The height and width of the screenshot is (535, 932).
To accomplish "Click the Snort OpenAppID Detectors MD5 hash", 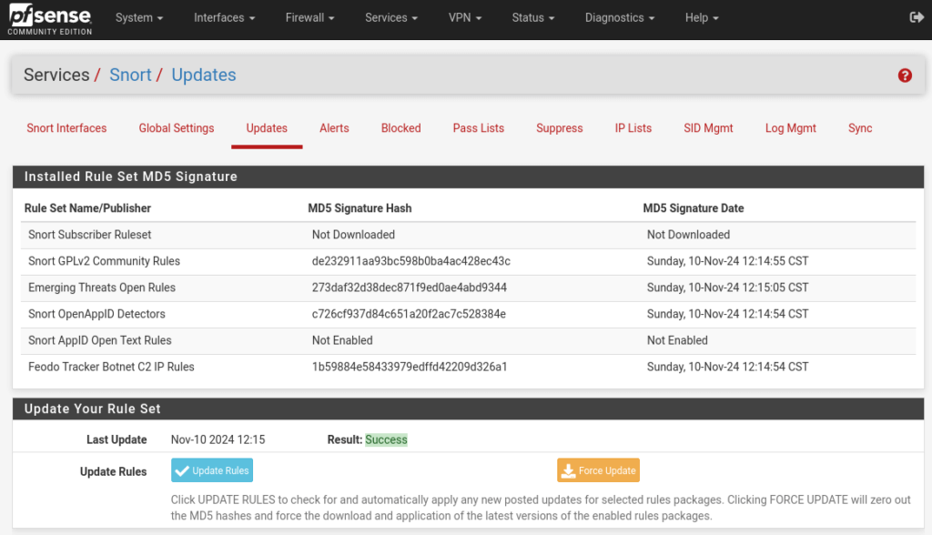I will pos(409,314).
